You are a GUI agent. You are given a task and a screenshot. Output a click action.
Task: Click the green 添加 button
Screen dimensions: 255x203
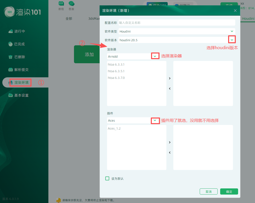[87, 54]
